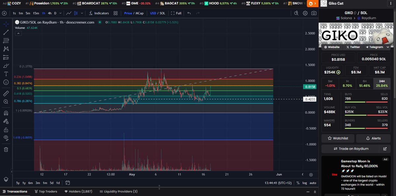
Task: Open the forecasting and measurement tools
Action: (6, 57)
